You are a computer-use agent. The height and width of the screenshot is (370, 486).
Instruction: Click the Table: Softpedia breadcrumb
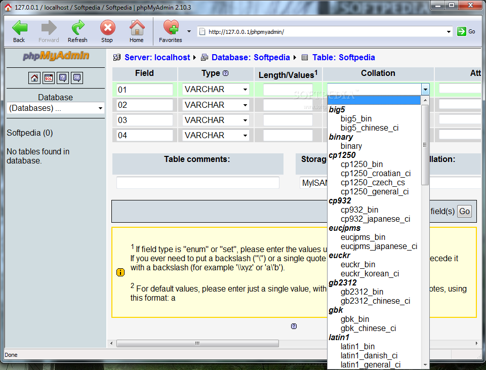click(343, 57)
